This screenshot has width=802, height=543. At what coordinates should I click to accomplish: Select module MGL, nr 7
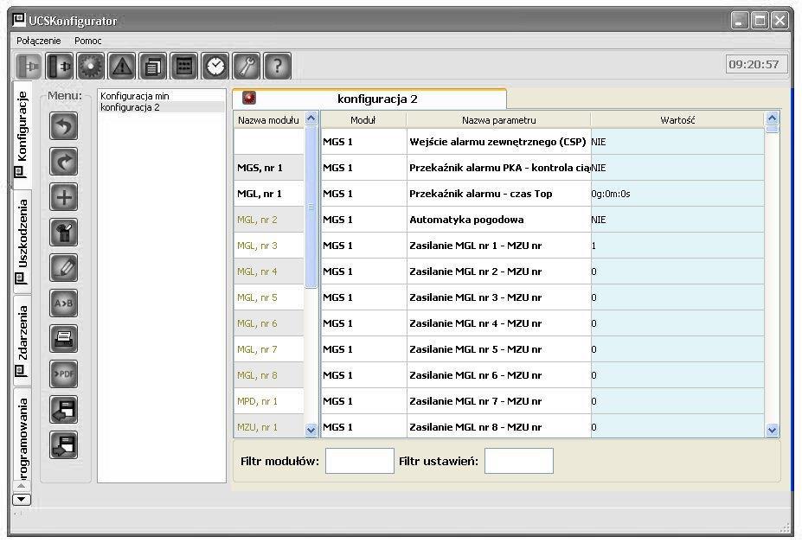[268, 349]
